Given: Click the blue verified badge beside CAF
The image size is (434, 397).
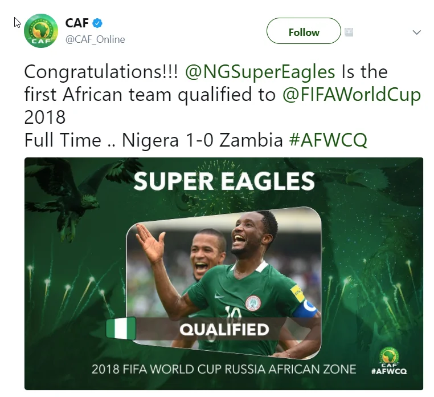Looking at the screenshot, I should point(98,23).
